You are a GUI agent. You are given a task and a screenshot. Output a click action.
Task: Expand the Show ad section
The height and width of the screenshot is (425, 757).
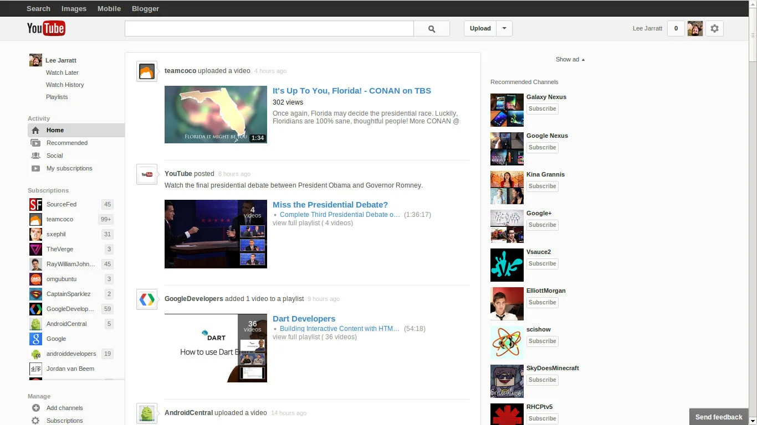[x=570, y=60]
